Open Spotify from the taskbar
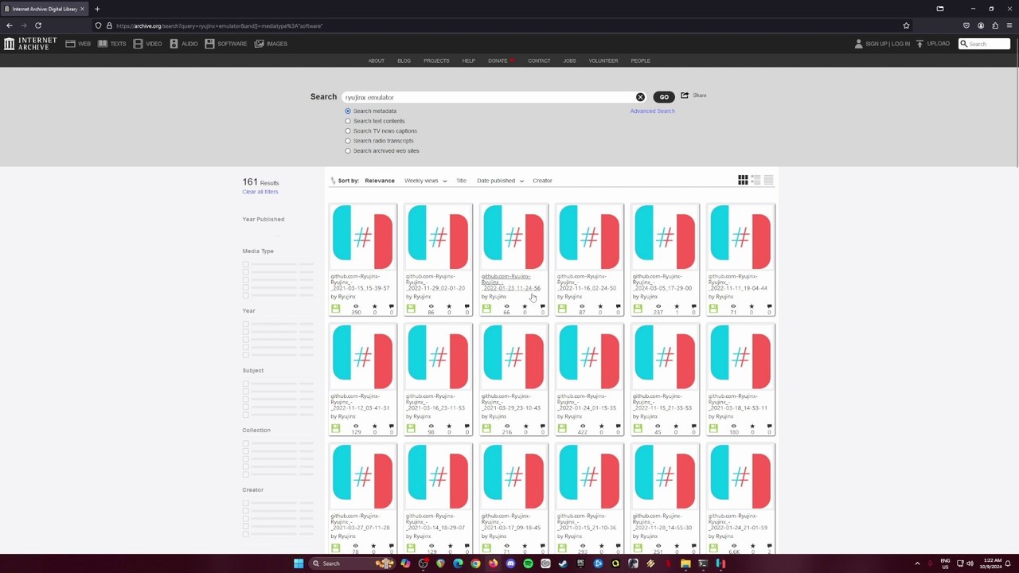The image size is (1019, 573). [529, 563]
